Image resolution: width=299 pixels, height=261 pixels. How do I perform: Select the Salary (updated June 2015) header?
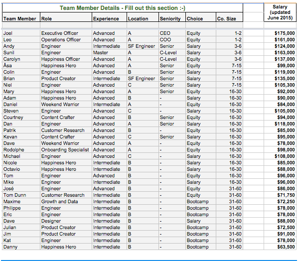click(280, 12)
